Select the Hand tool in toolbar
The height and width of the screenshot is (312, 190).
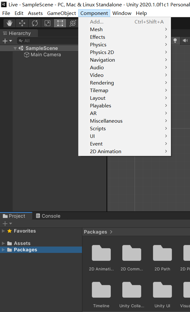tap(9, 23)
